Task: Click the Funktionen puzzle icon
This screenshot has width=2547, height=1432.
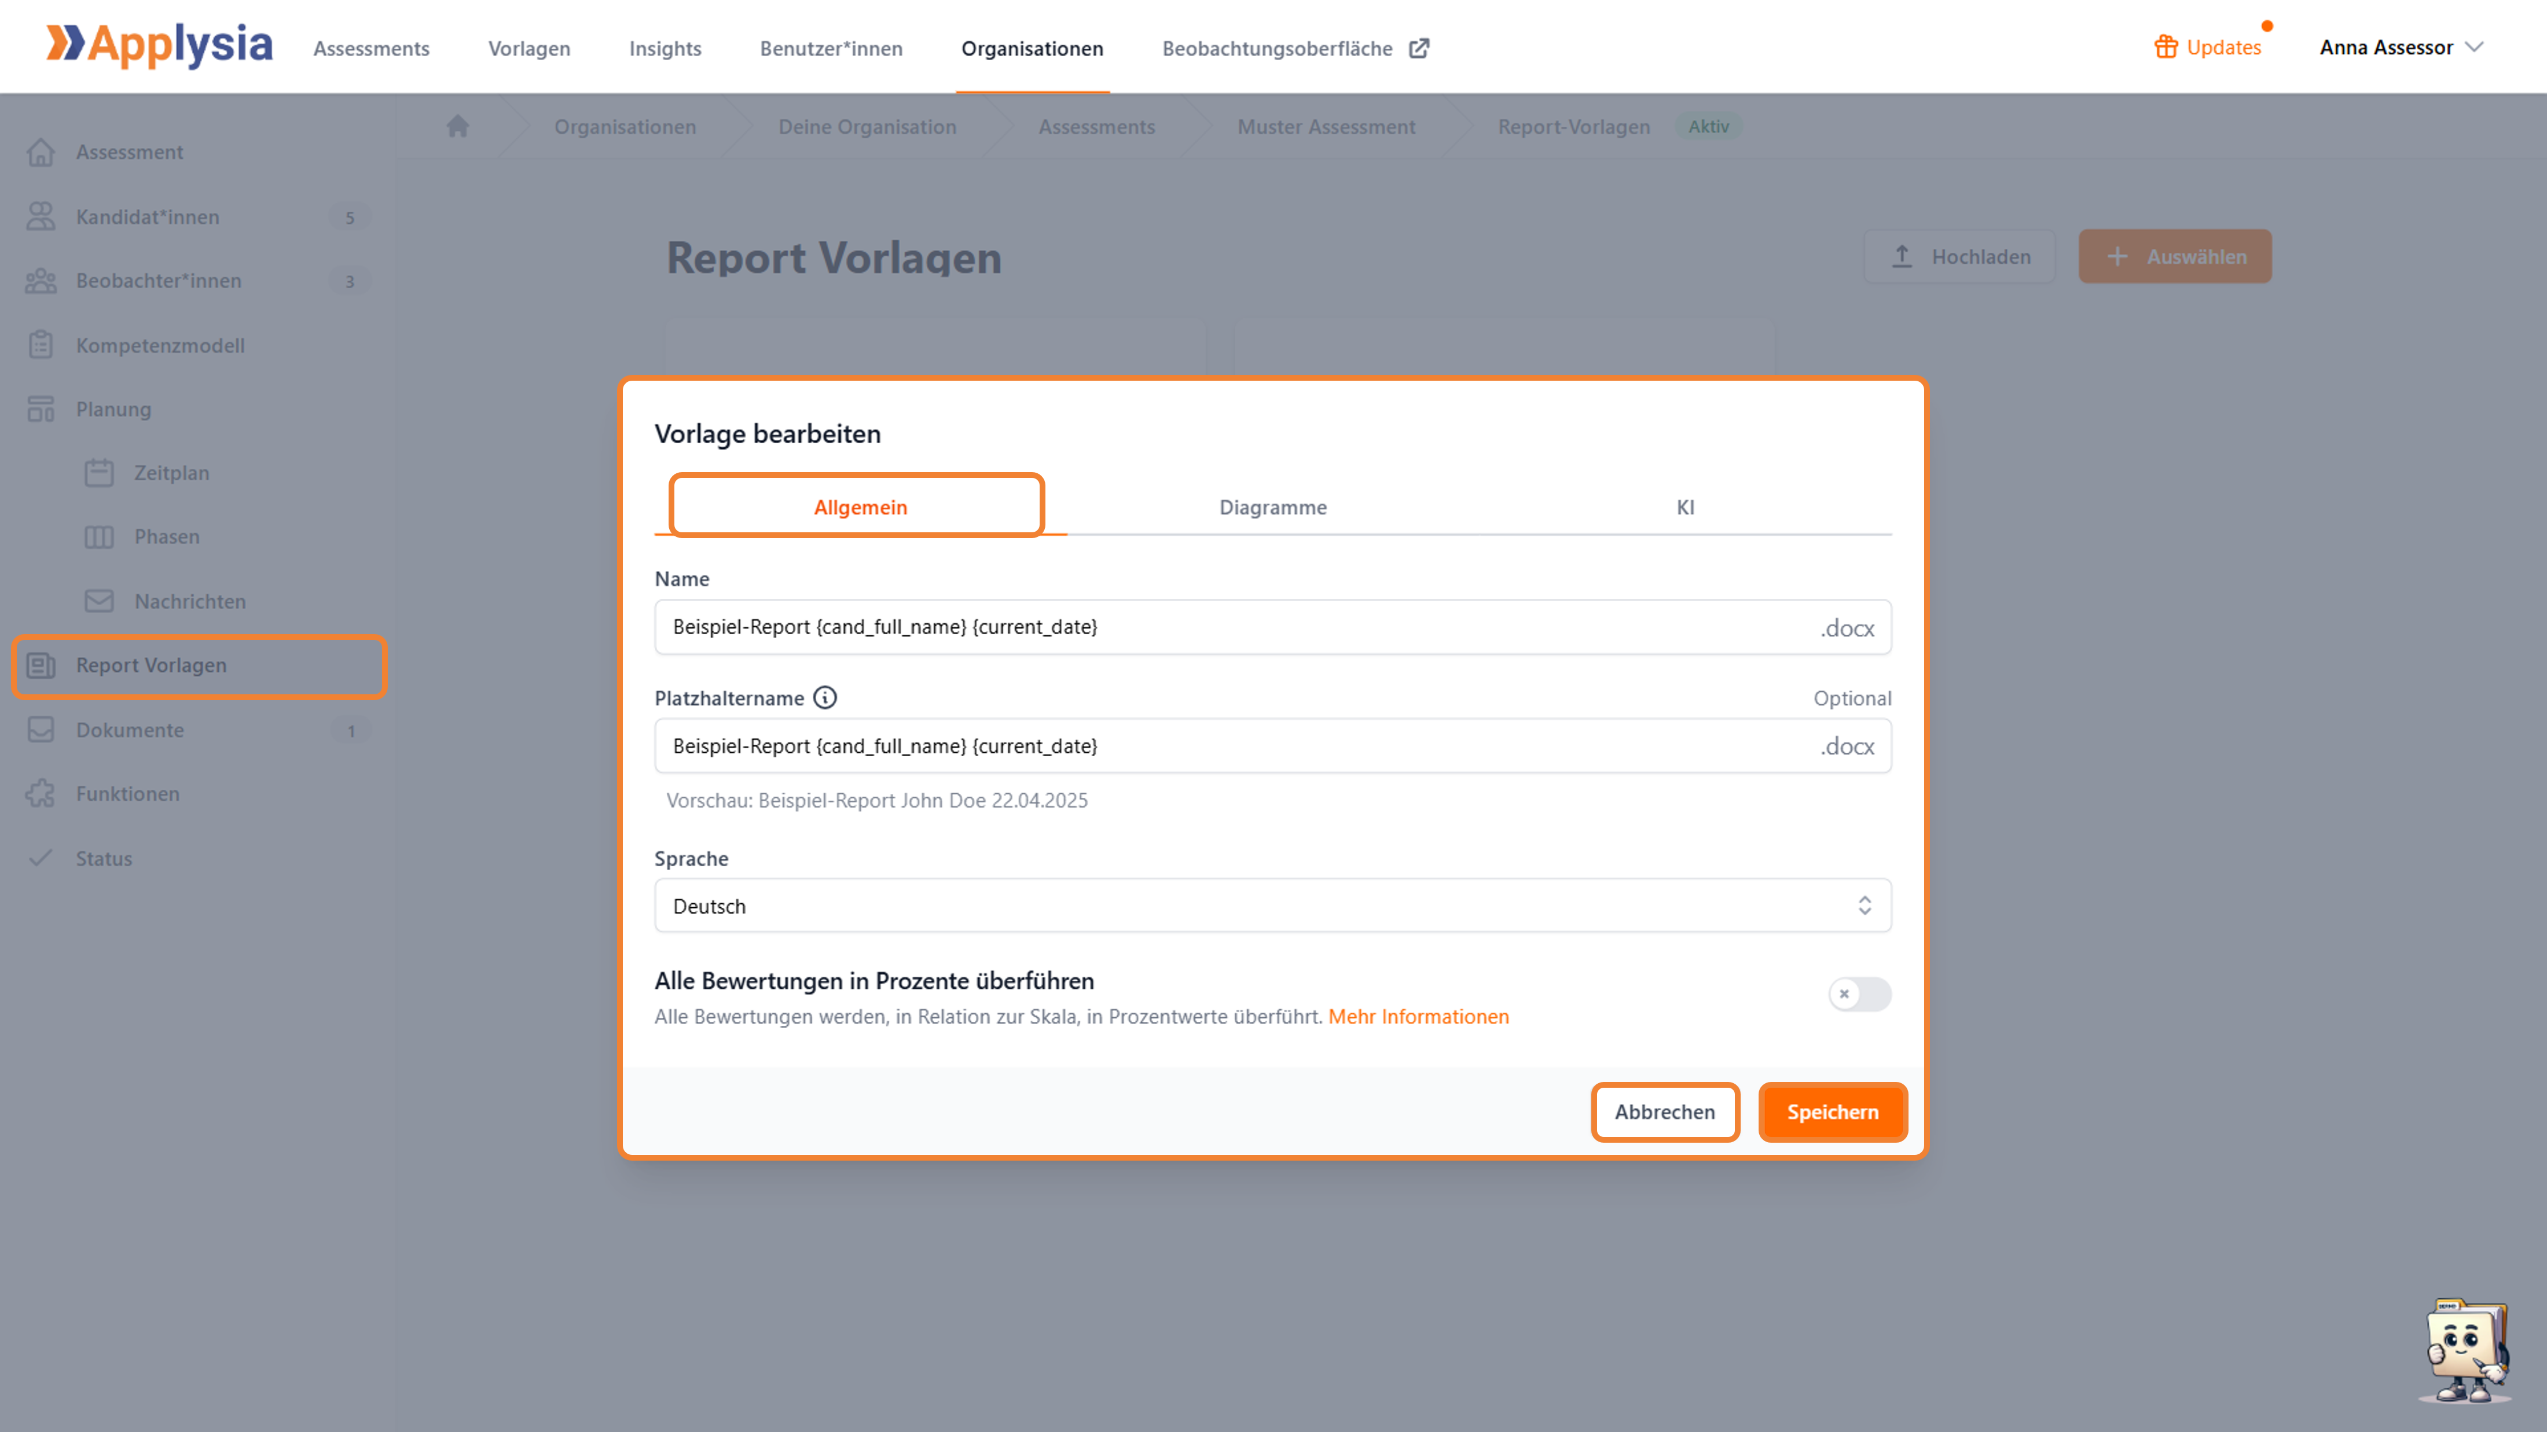Action: click(x=41, y=794)
